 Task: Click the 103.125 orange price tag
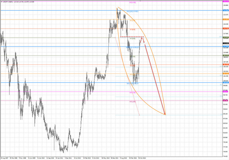point(225,73)
